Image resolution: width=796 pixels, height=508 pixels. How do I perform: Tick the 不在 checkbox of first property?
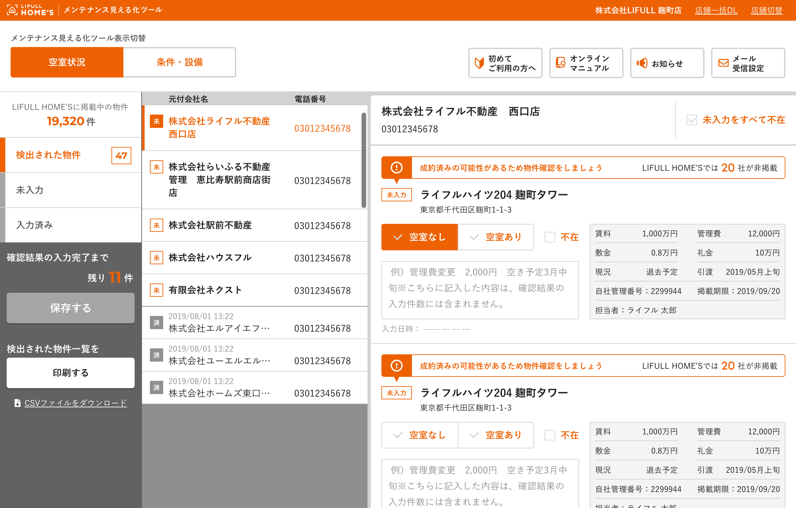(550, 237)
